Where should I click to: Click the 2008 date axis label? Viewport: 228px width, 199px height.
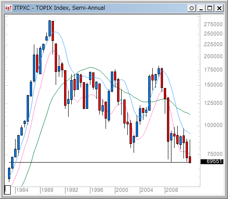point(172,190)
